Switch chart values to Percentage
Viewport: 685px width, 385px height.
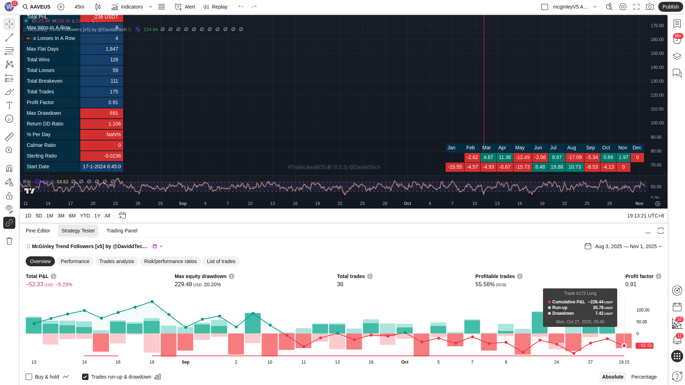(x=644, y=377)
